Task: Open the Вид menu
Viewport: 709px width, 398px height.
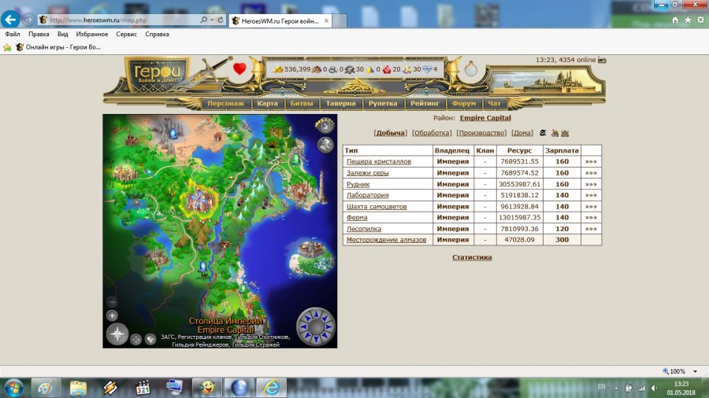Action: 62,35
